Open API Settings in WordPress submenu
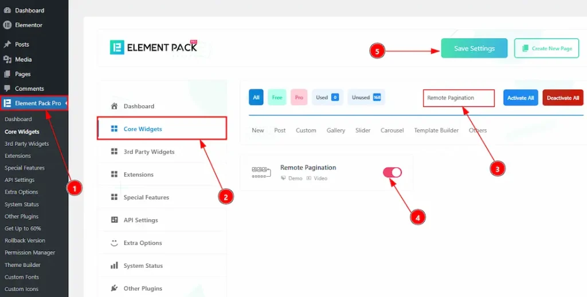Screen dimensions: 587x297 coord(19,180)
